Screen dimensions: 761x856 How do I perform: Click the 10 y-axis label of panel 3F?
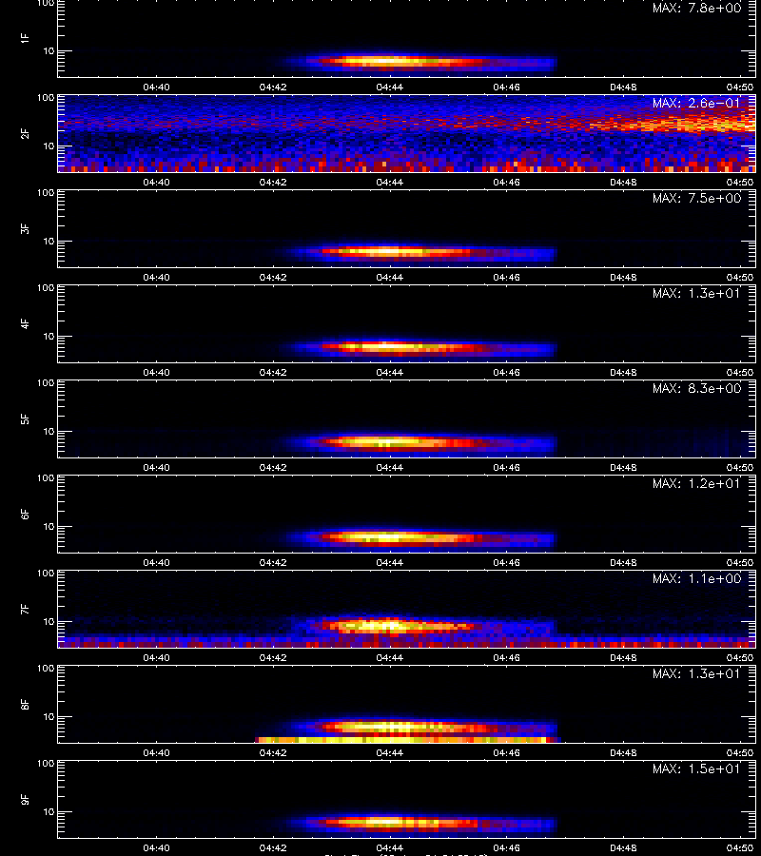coord(49,241)
